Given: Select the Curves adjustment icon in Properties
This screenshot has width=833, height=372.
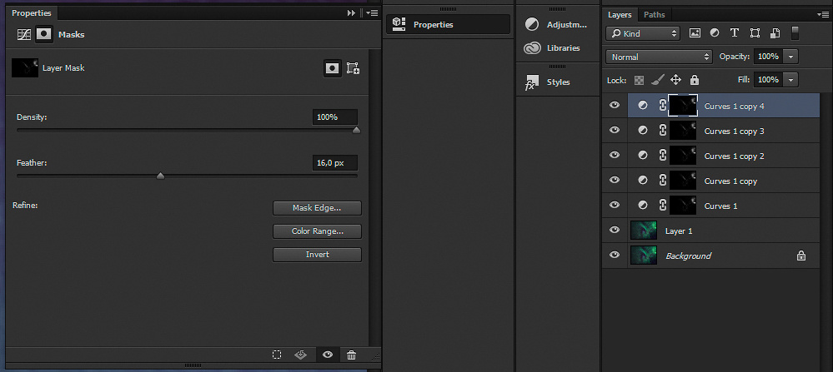Looking at the screenshot, I should pyautogui.click(x=24, y=34).
